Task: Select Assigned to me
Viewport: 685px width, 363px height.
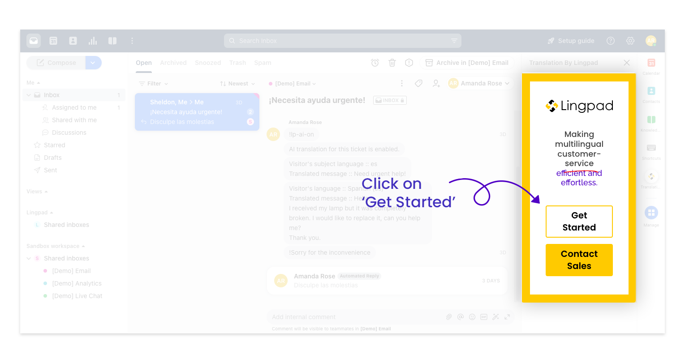Action: pyautogui.click(x=74, y=107)
